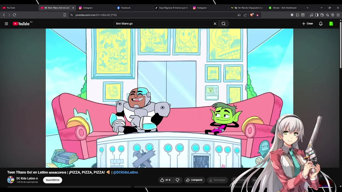This screenshot has width=342, height=192.
Task: Switch to the Ver Naruto Shippuden tab
Action: click(247, 8)
